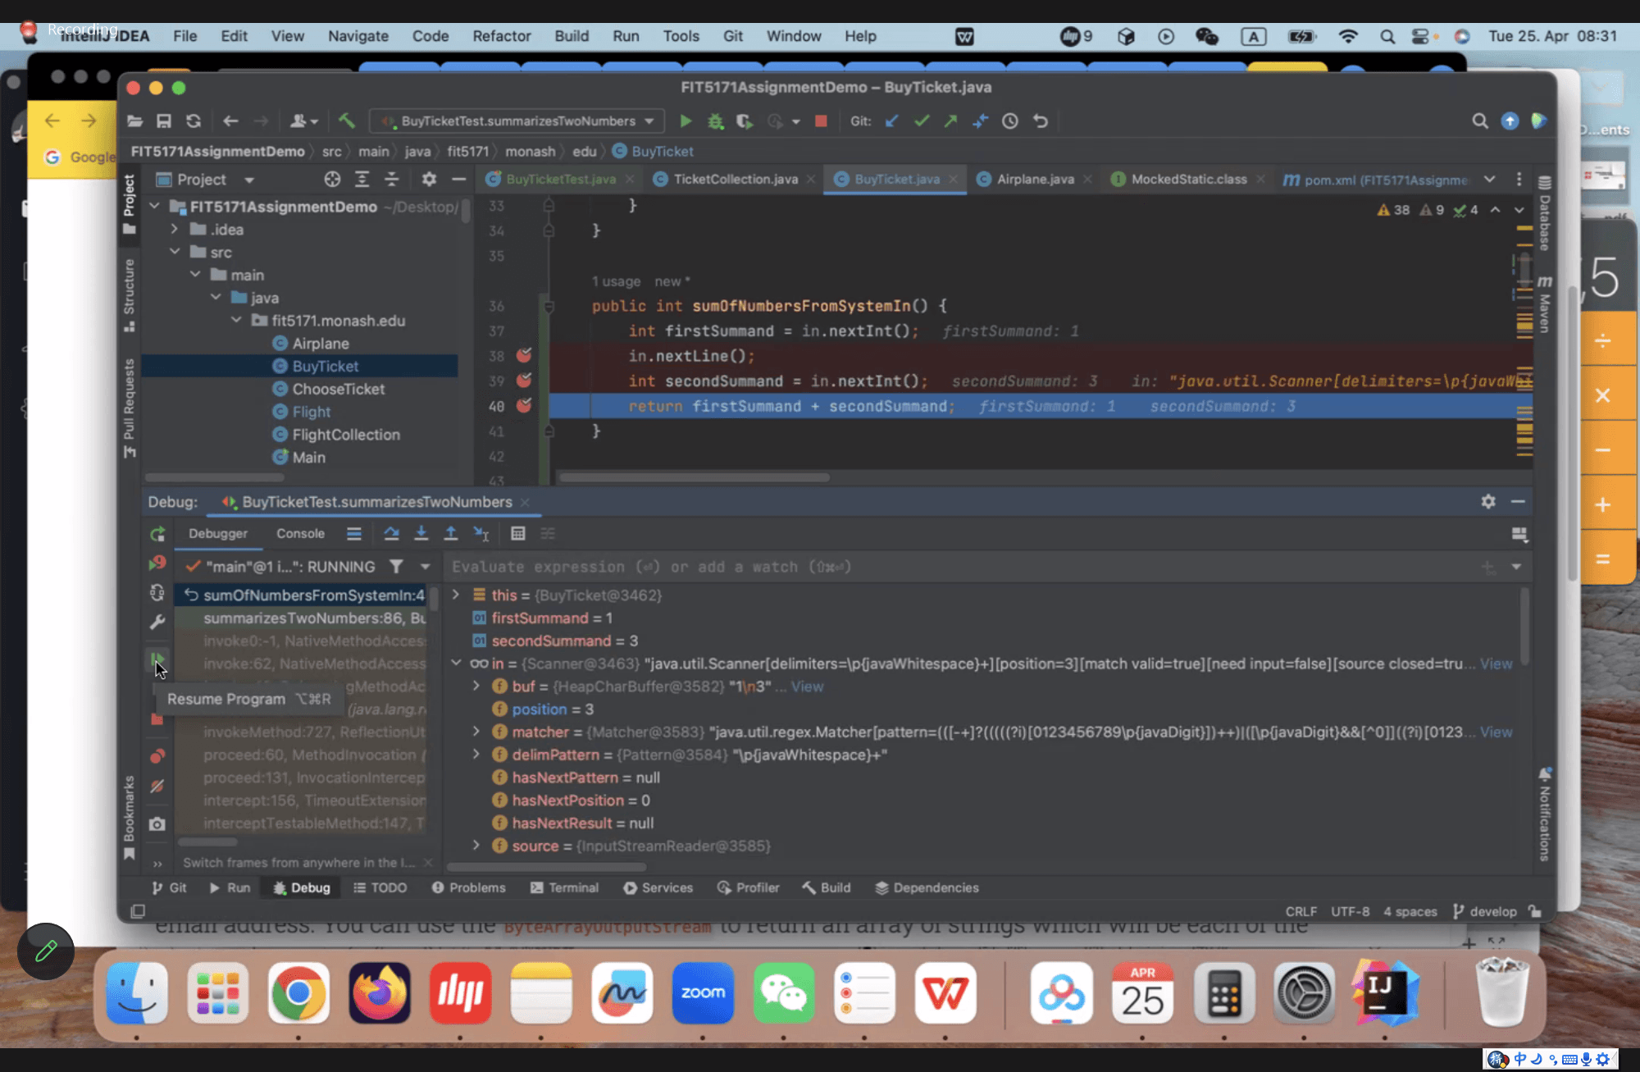Image resolution: width=1640 pixels, height=1072 pixels.
Task: Open Project view type dropdown arrow
Action: (x=249, y=180)
